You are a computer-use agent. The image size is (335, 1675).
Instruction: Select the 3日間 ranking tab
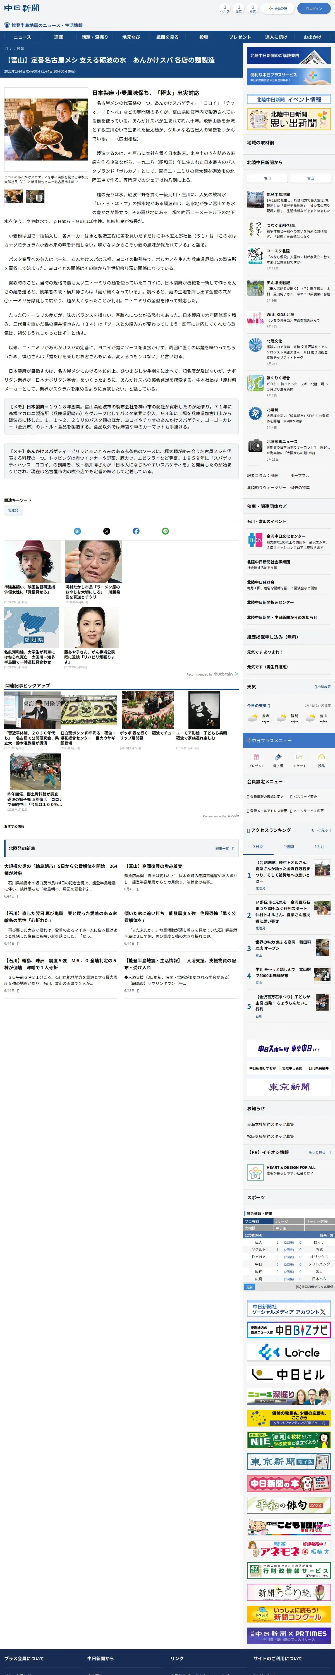click(258, 847)
